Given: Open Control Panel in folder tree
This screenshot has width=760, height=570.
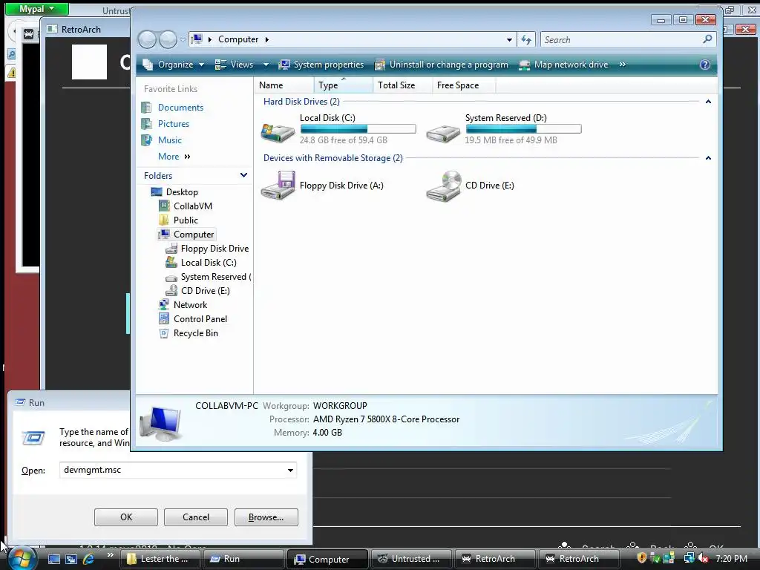Looking at the screenshot, I should click(x=200, y=319).
